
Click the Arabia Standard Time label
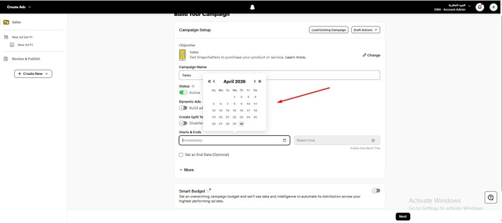(365, 148)
